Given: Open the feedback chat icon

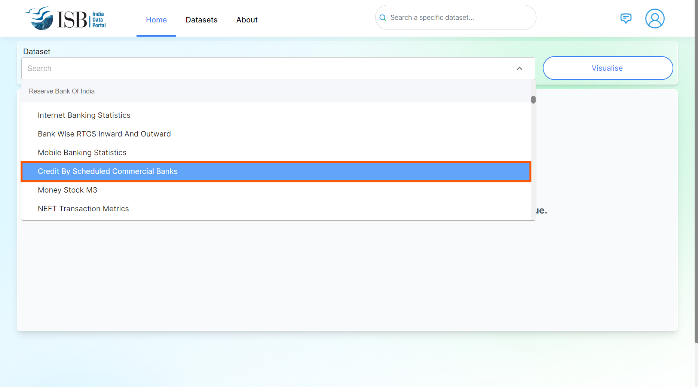Looking at the screenshot, I should (625, 18).
